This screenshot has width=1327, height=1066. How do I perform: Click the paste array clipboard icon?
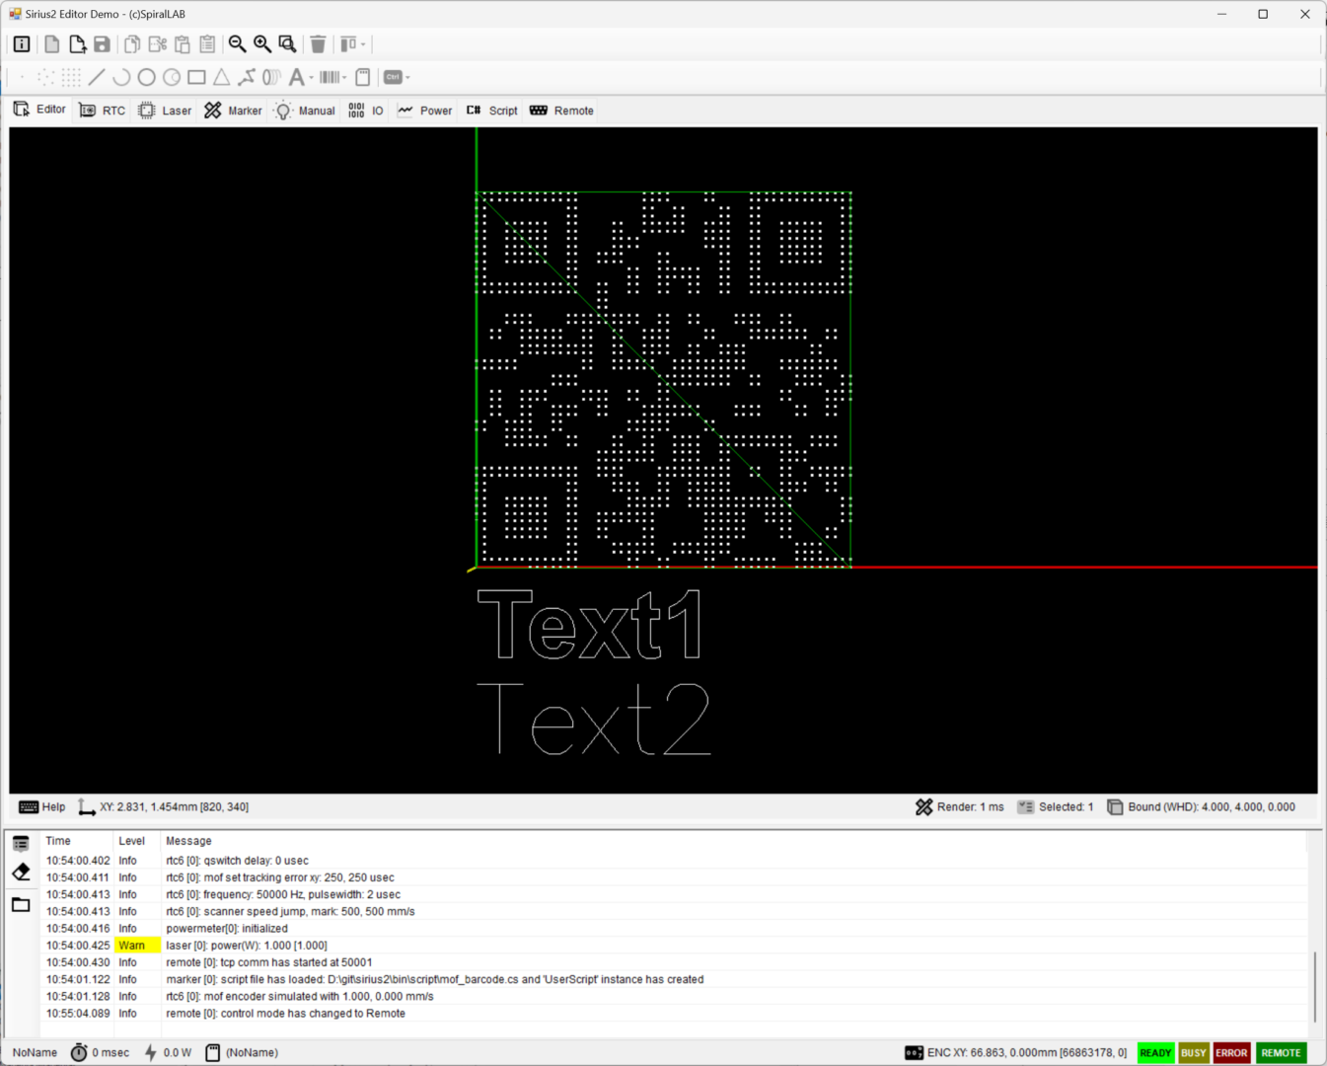pos(207,44)
